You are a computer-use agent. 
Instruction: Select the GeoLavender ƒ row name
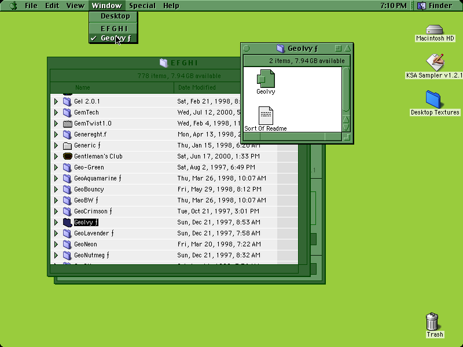[94, 234]
